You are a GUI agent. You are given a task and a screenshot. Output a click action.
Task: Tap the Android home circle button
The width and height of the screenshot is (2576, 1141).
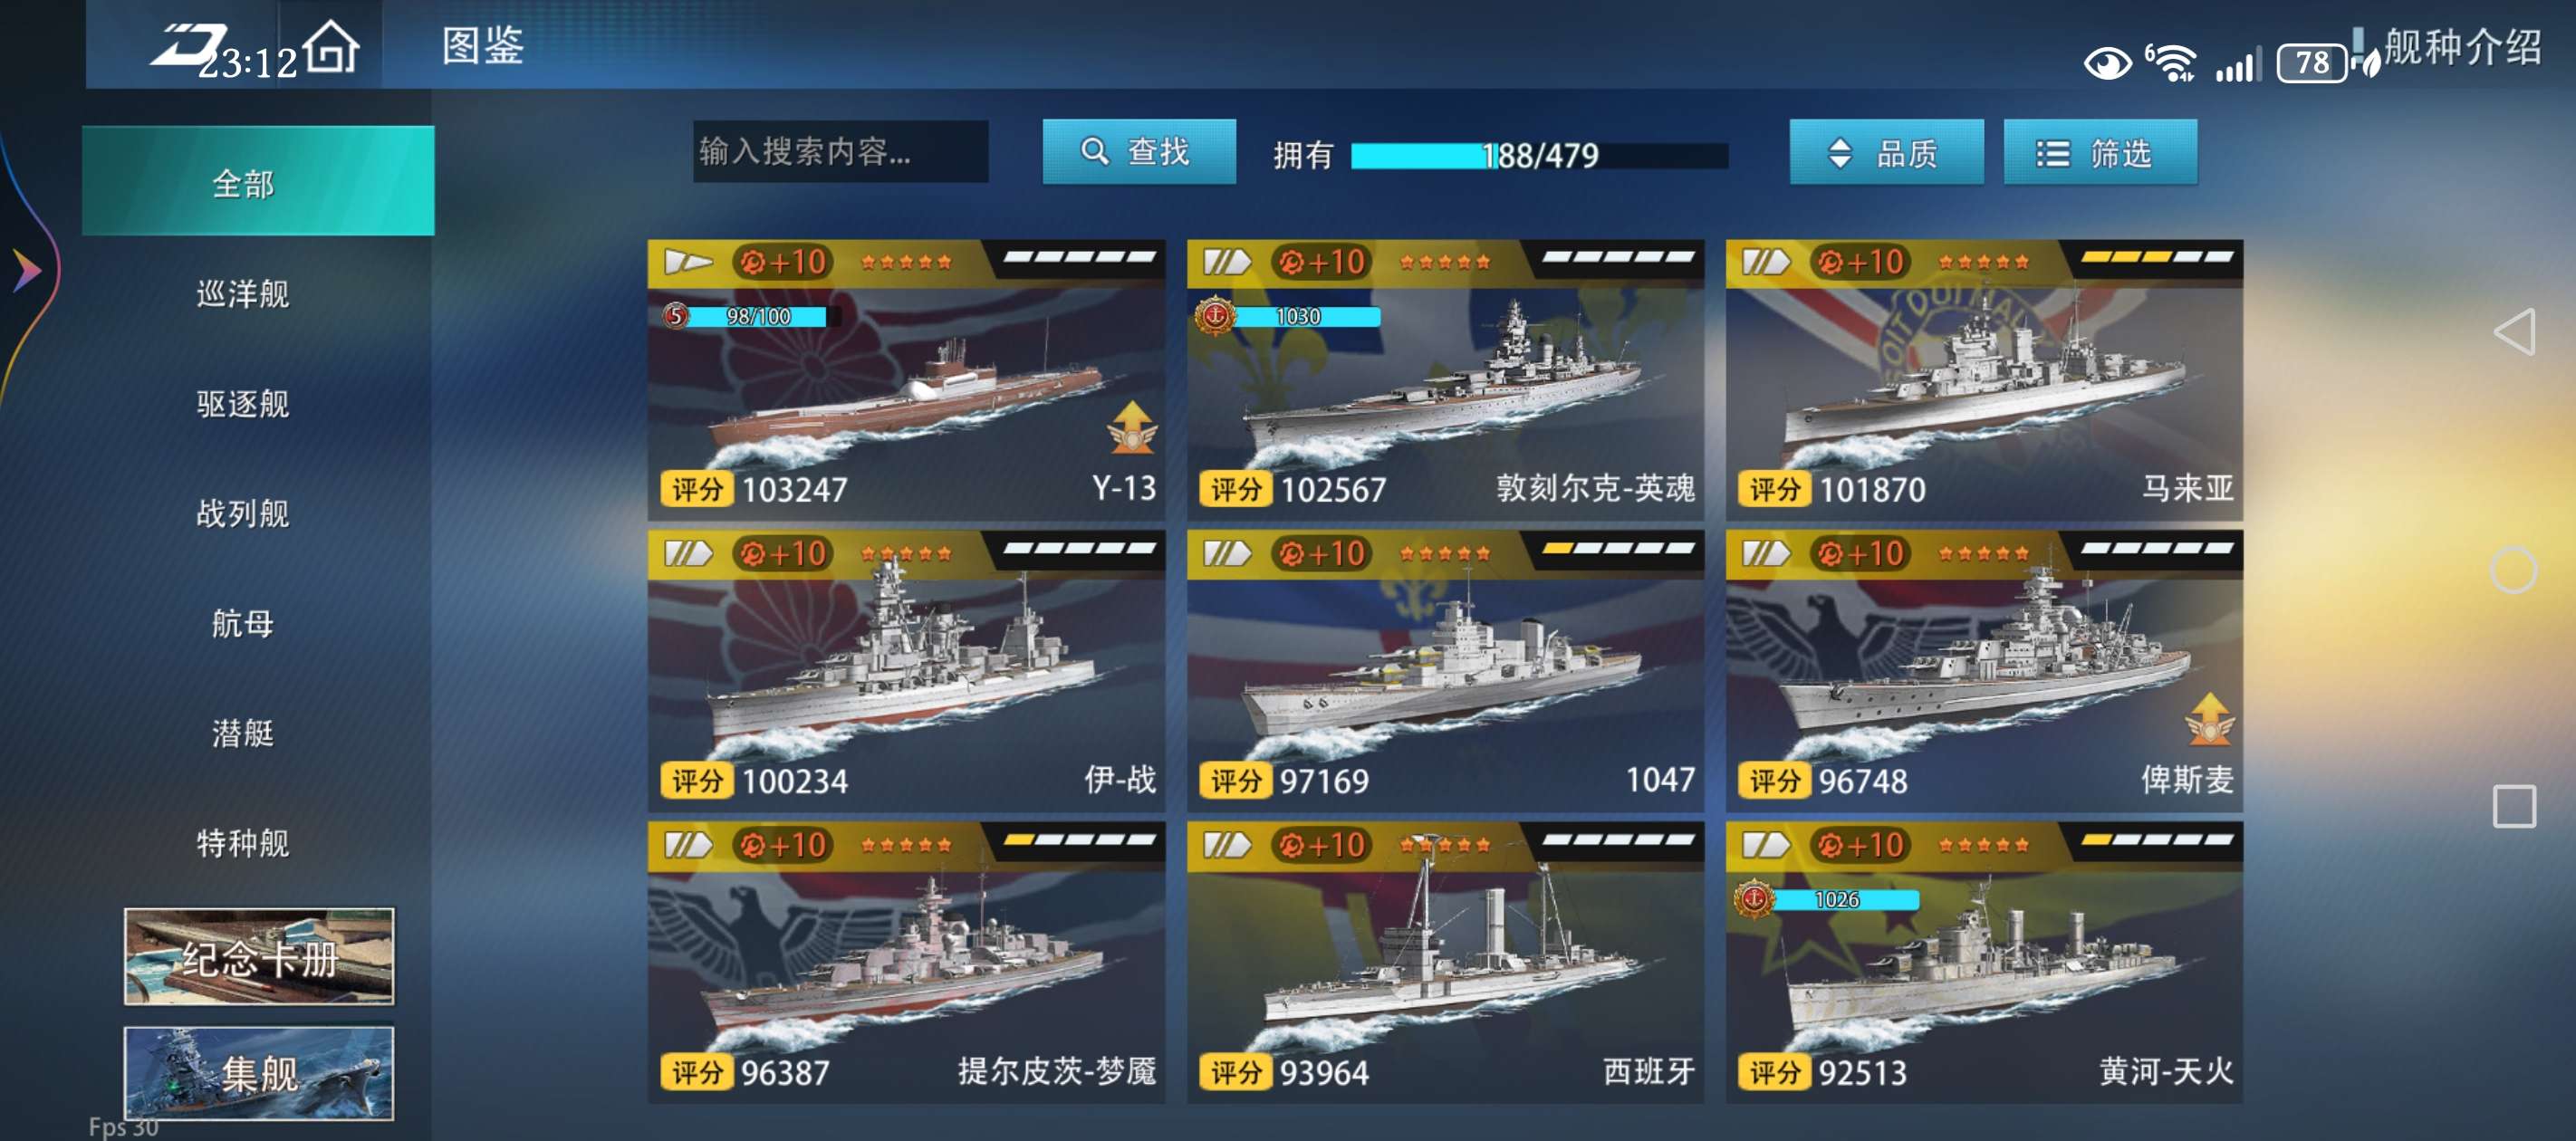(x=2513, y=570)
